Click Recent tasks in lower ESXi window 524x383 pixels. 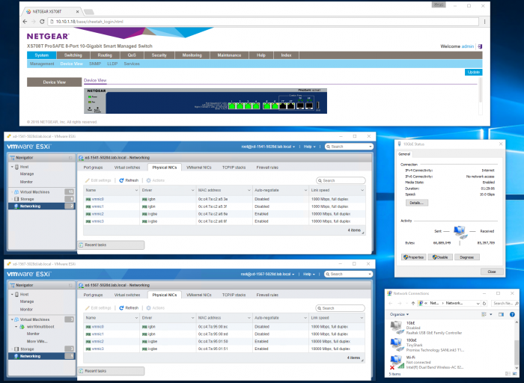coord(111,370)
